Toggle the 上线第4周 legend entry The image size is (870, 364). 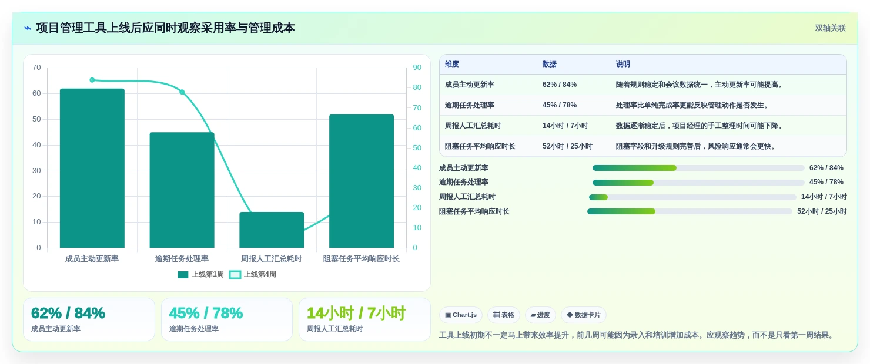point(252,274)
